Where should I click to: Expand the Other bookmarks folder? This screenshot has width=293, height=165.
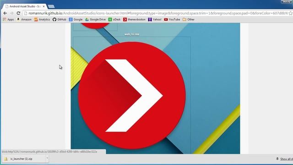click(189, 19)
